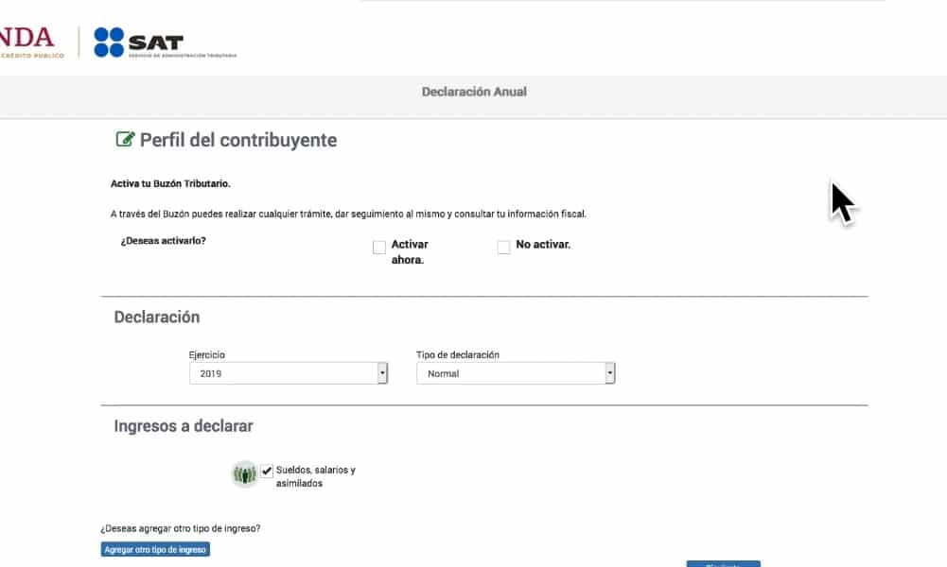
Task: Click the 'Declaración' section heading
Action: 157,318
